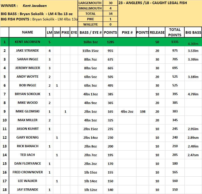Select the BIG BASS Bryan Sokolik line
Screen dimensions: 202x194
pos(37,14)
